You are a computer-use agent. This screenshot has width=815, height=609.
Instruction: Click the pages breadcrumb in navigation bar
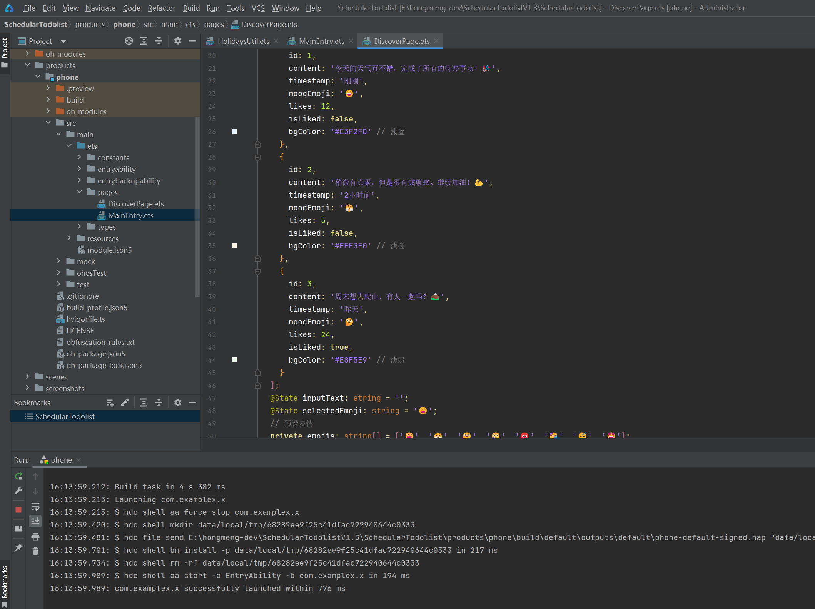pos(214,24)
